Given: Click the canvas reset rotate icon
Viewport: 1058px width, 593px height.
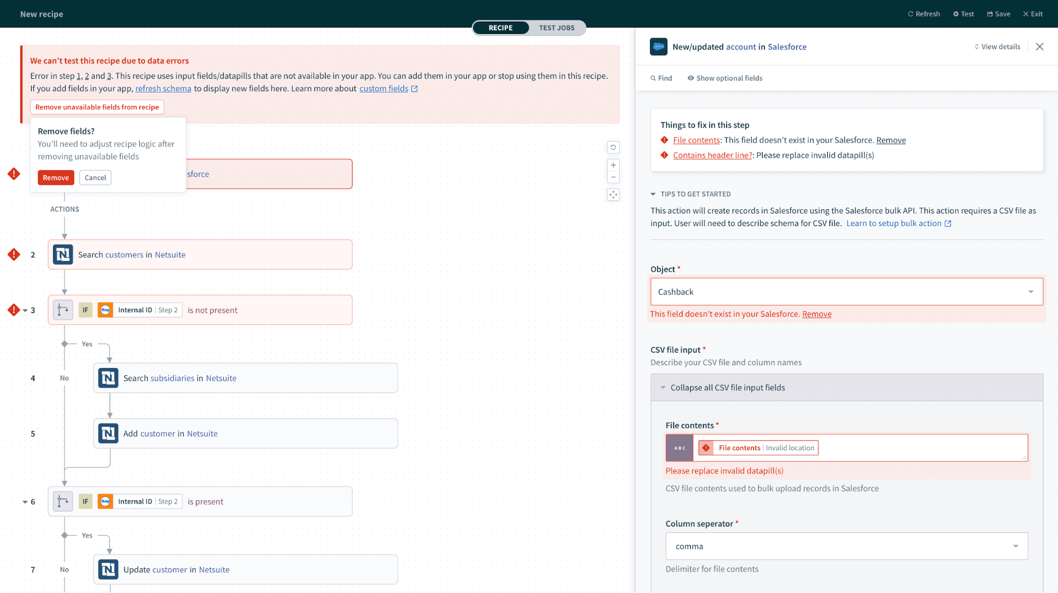Looking at the screenshot, I should click(613, 148).
